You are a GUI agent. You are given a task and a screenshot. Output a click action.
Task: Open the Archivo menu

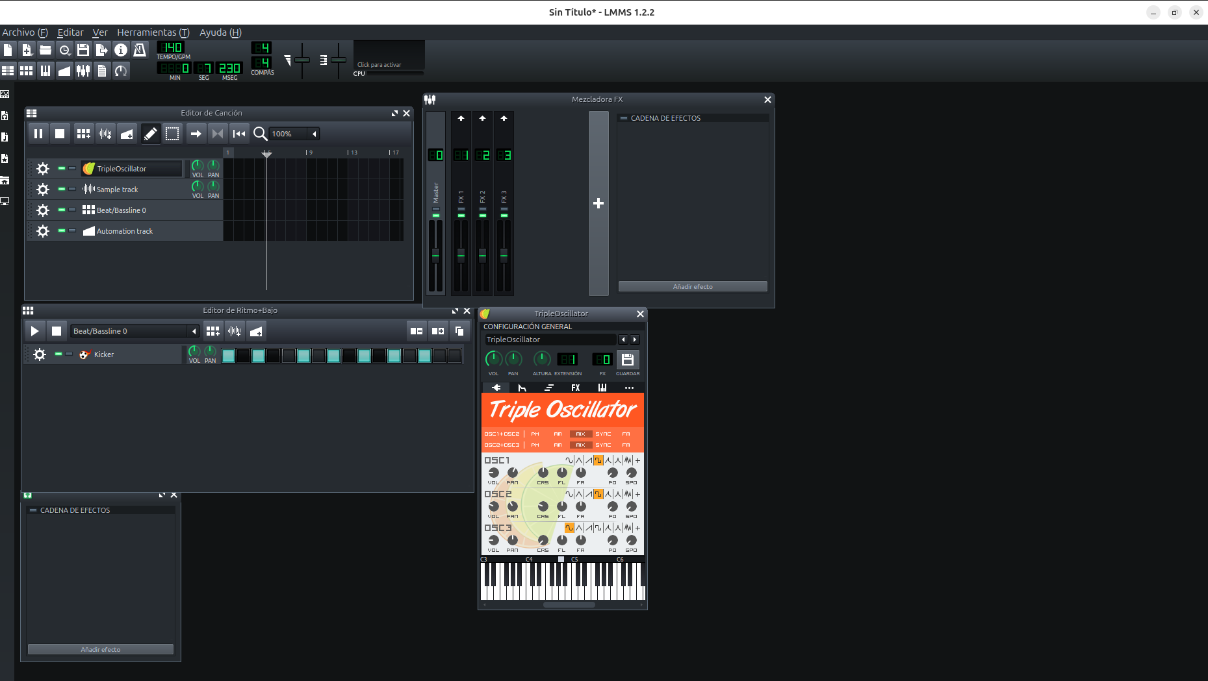[25, 32]
